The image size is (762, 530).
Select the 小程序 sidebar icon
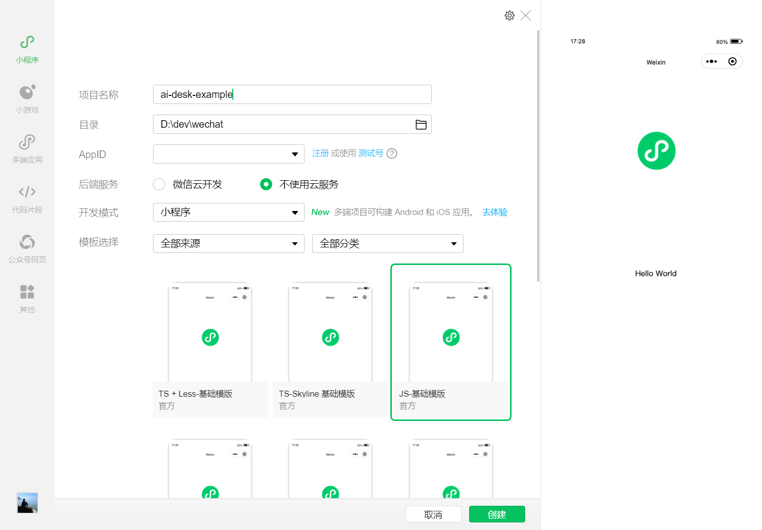pyautogui.click(x=27, y=49)
